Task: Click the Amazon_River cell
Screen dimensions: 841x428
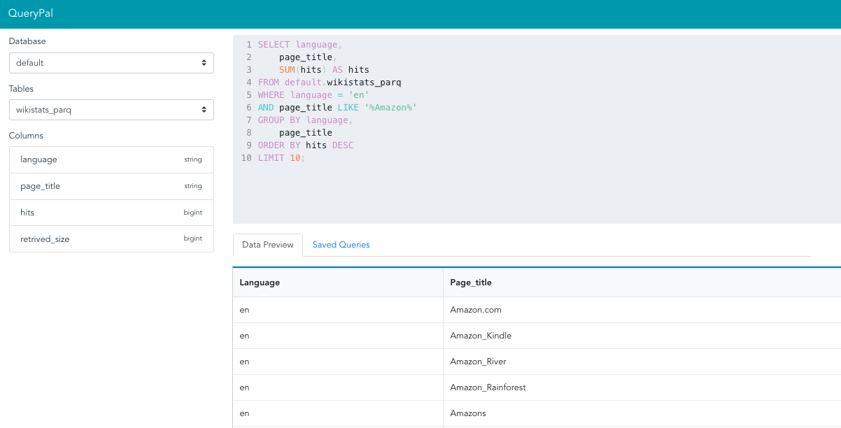Action: click(x=642, y=362)
